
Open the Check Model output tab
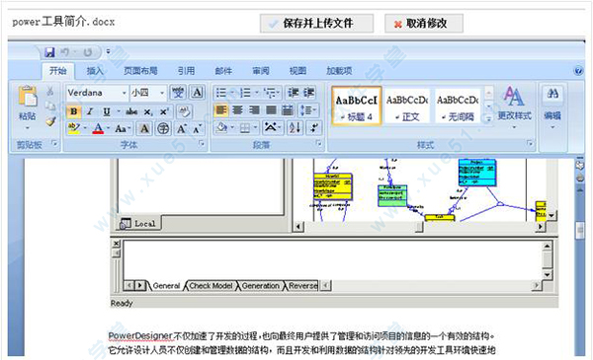point(211,286)
